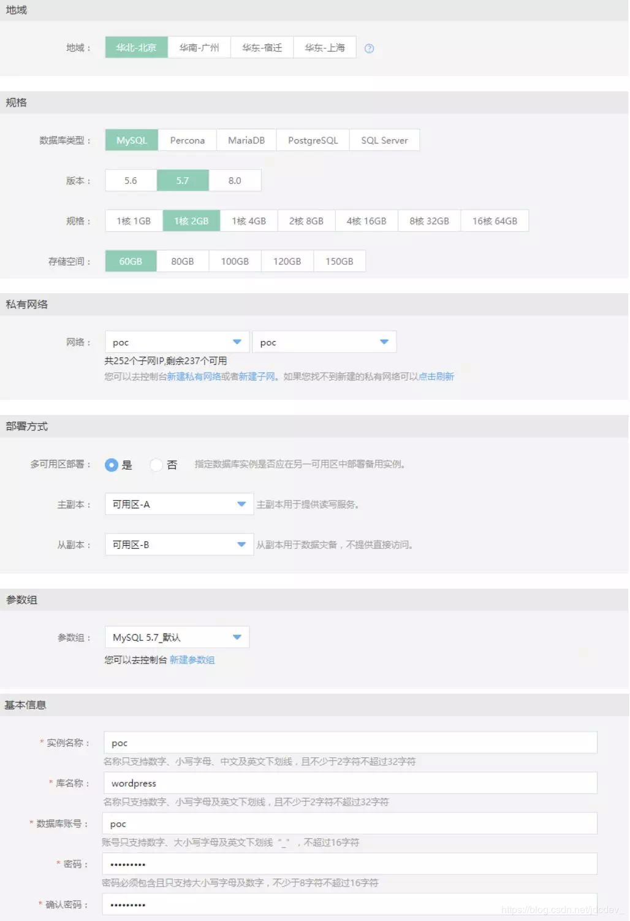This screenshot has width=630, height=921.
Task: Select the MariaDB database type
Action: (x=246, y=140)
